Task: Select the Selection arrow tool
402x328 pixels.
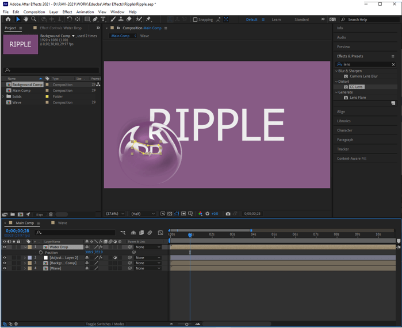Action: pos(18,19)
